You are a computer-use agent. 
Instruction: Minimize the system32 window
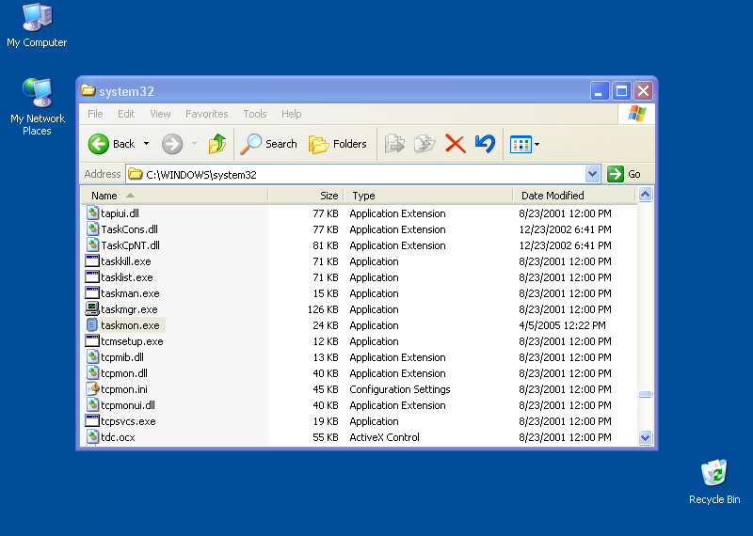(600, 90)
